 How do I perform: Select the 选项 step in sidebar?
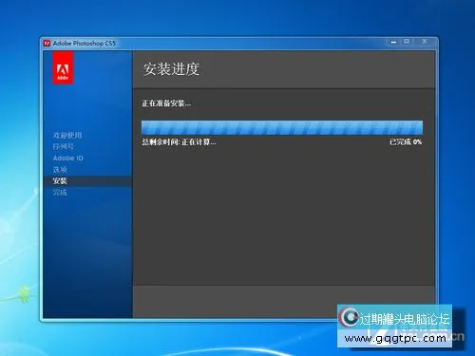[x=60, y=170]
